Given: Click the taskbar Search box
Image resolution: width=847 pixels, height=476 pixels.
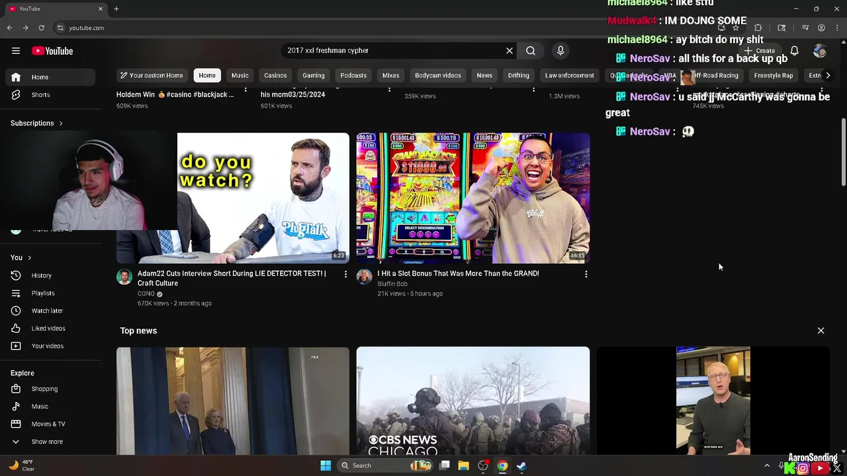Looking at the screenshot, I should click(384, 465).
